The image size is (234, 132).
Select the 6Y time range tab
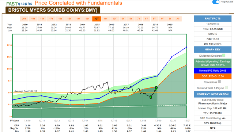click(146, 19)
